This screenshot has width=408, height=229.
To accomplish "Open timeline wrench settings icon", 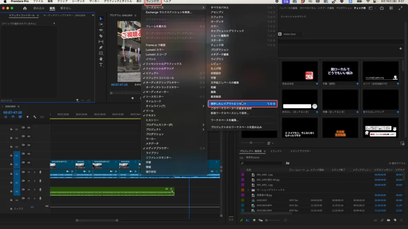I will 35,117.
